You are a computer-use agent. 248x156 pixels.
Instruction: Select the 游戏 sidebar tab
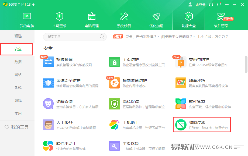point(18,101)
